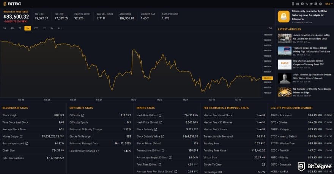Open the calculator icon in the header

(293, 4)
